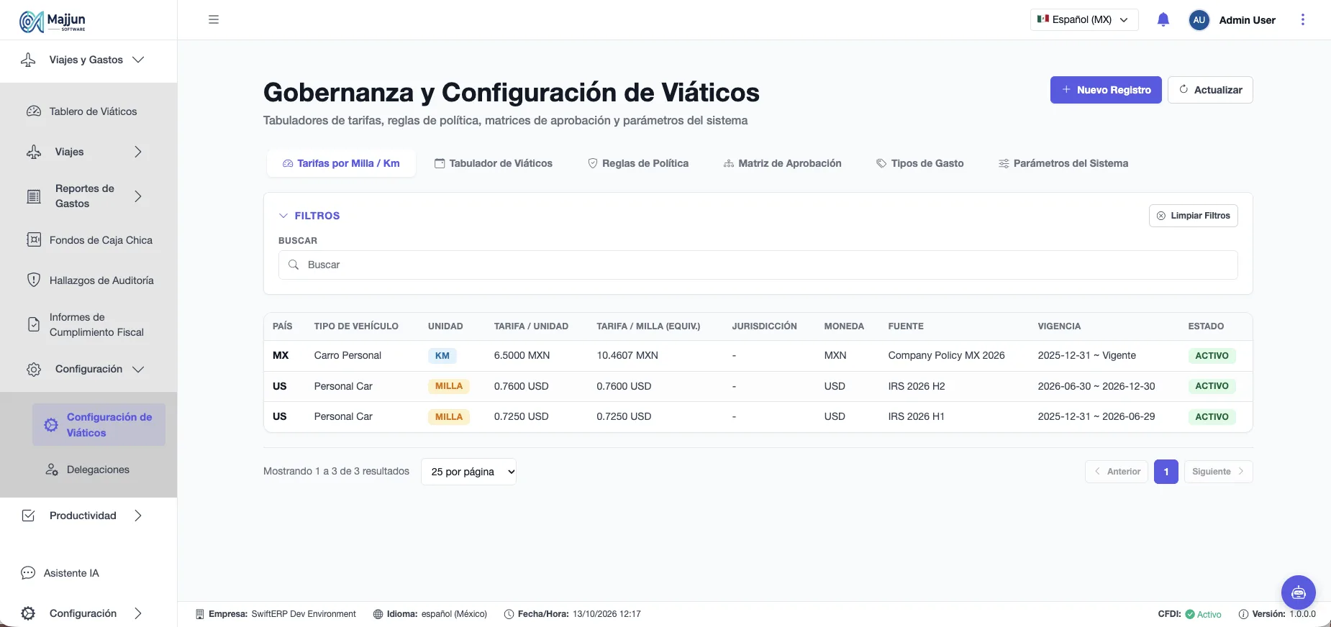Click the search magnifier icon in Buscar
This screenshot has height=627, width=1331.
294,265
